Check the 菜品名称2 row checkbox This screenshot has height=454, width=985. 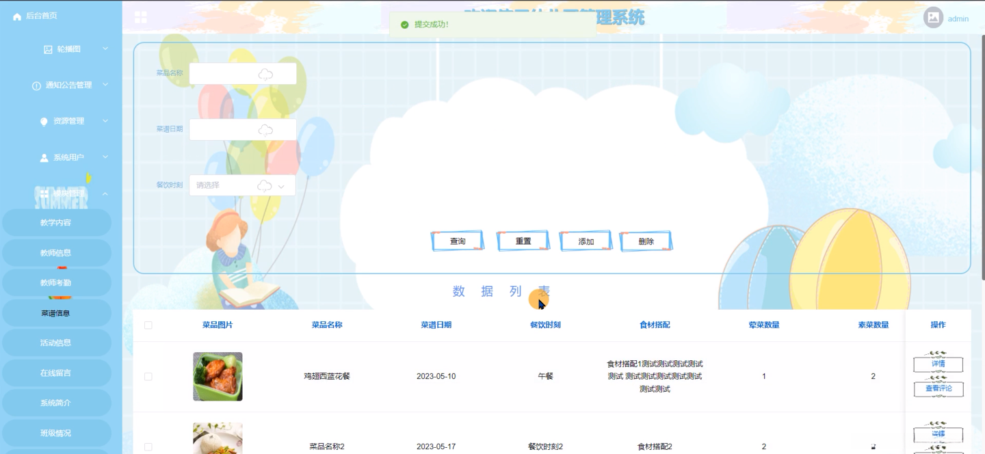(x=148, y=446)
